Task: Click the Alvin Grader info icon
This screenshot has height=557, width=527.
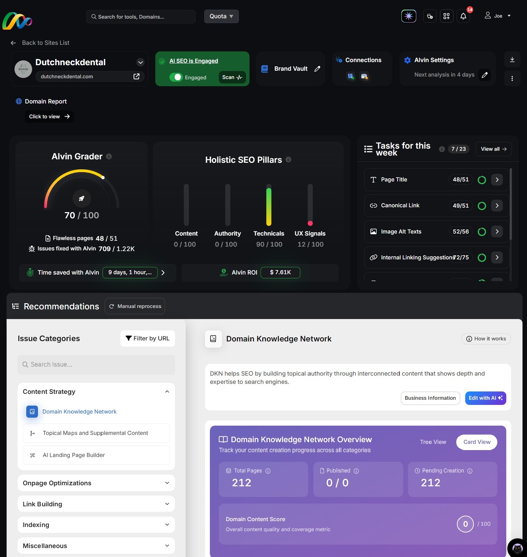Action: 109,157
